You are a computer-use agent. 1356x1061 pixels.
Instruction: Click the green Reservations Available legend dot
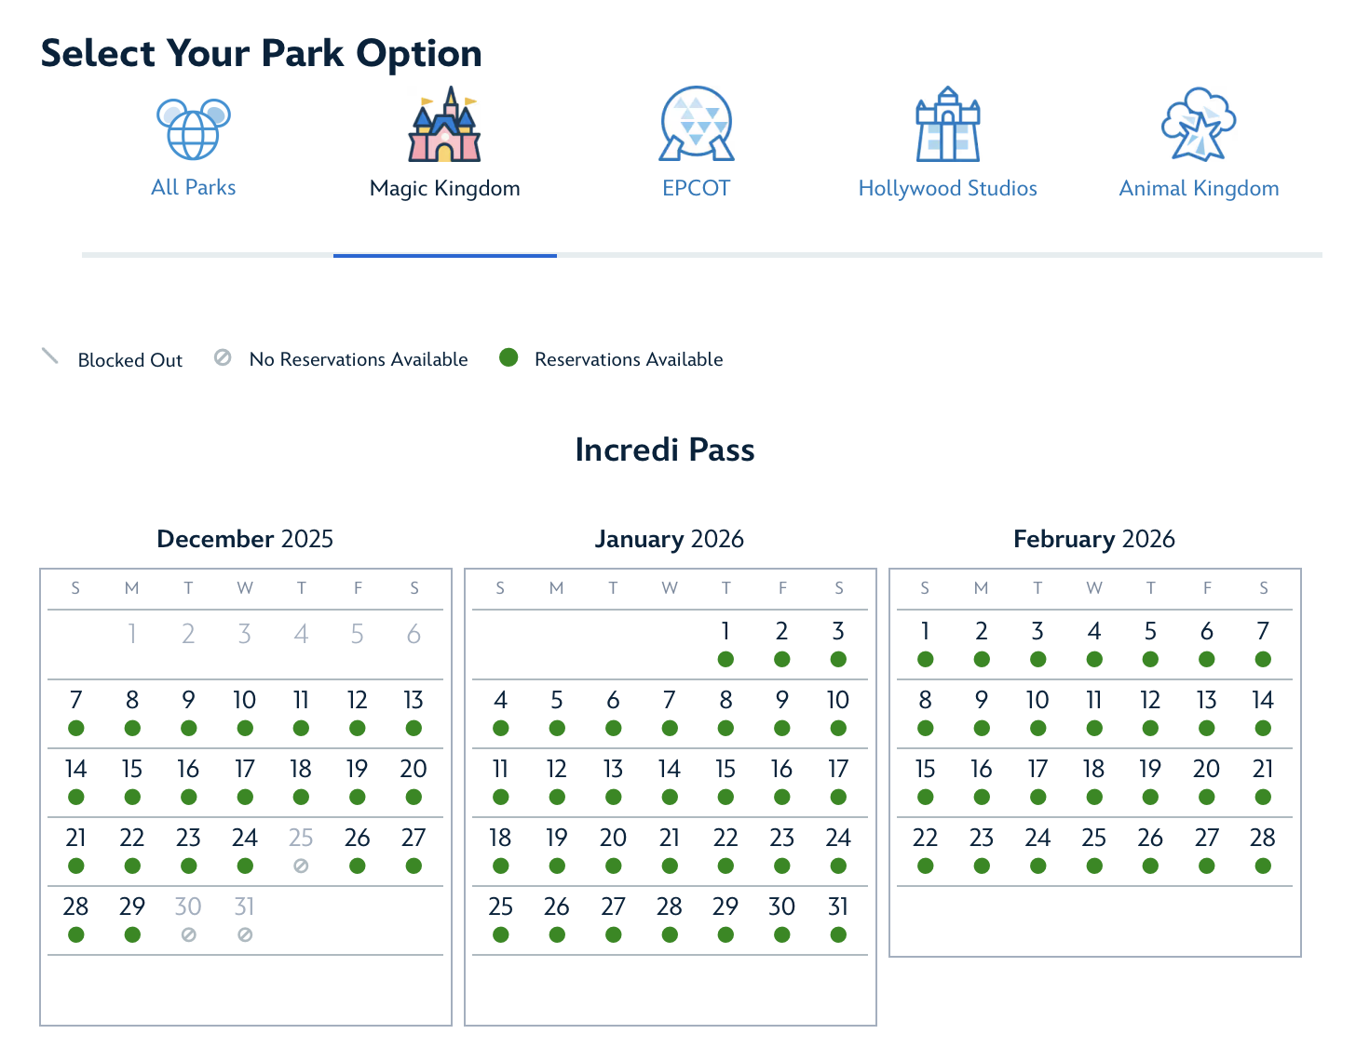508,357
